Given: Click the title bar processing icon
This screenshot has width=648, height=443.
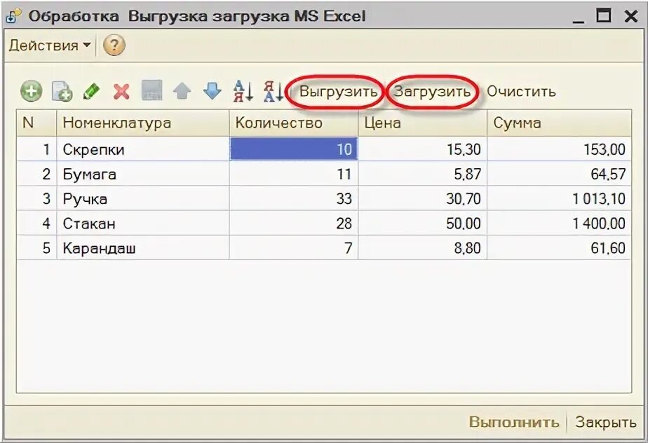Looking at the screenshot, I should (13, 17).
